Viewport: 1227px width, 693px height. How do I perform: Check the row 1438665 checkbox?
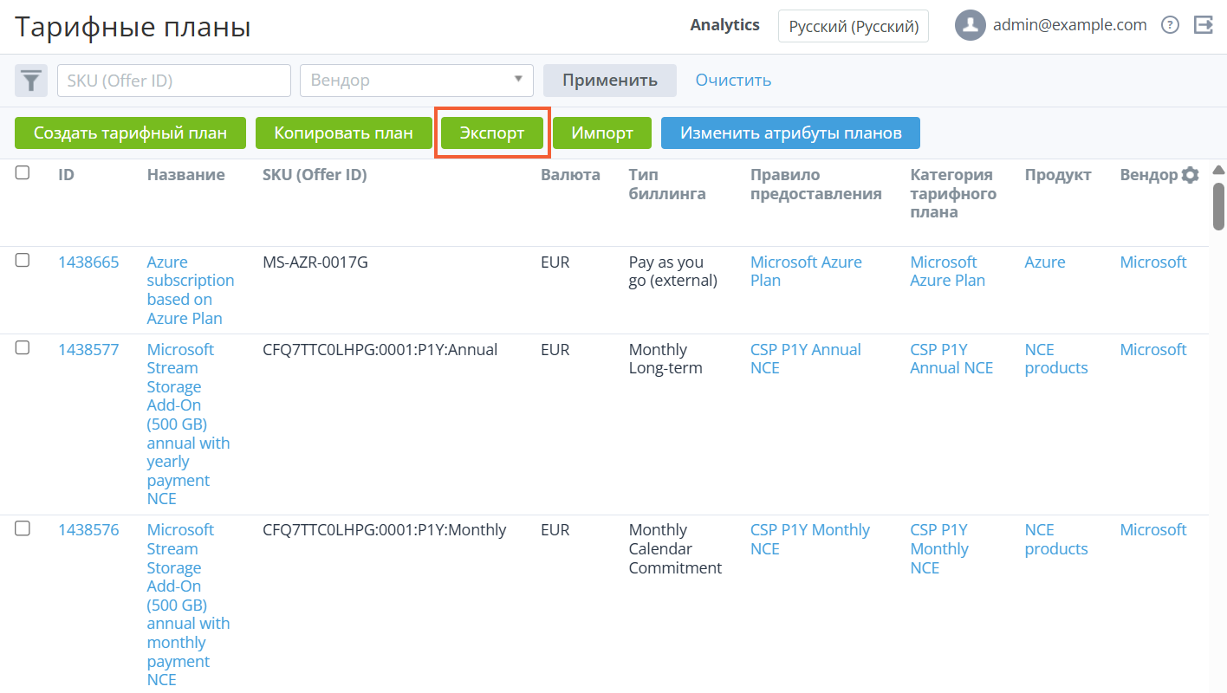[x=23, y=260]
